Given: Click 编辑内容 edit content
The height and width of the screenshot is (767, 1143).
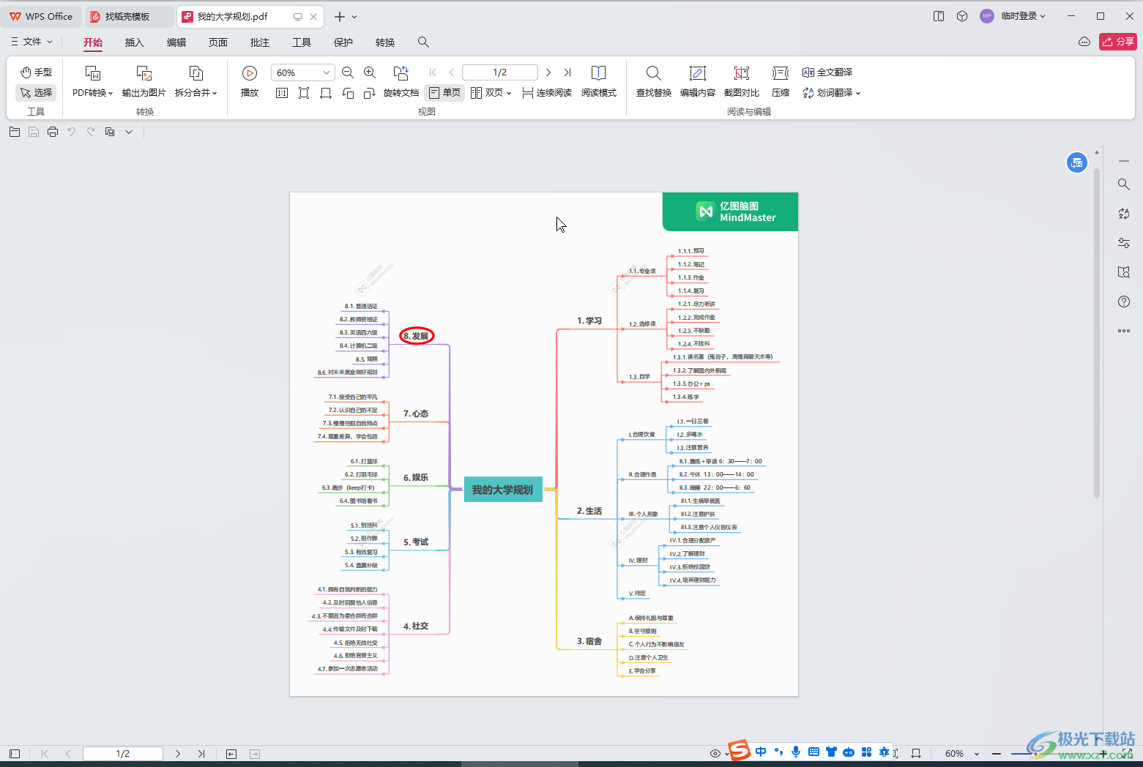Looking at the screenshot, I should point(698,81).
